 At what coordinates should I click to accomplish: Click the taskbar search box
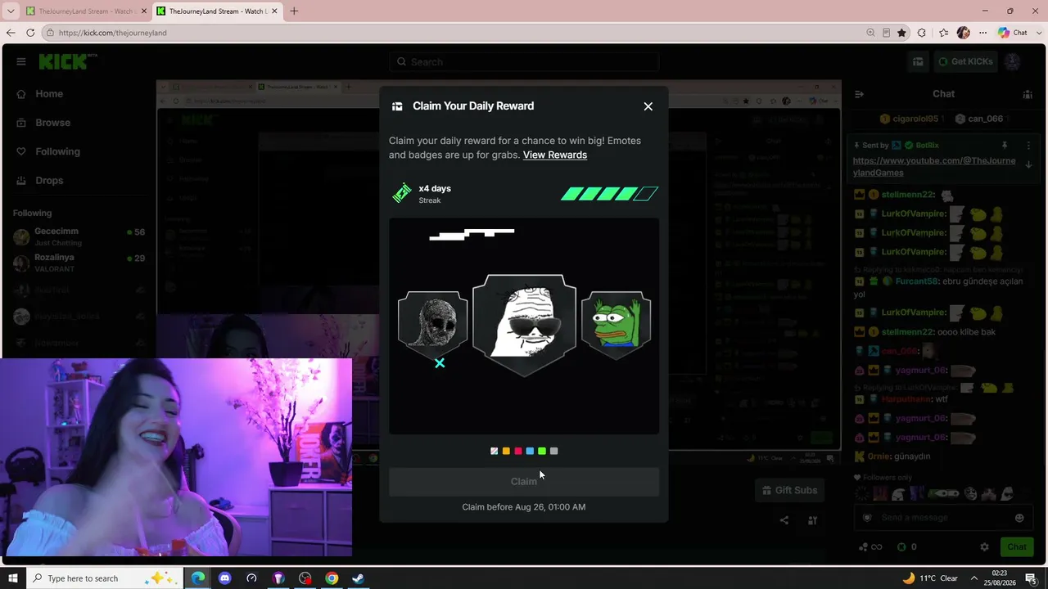click(x=106, y=578)
